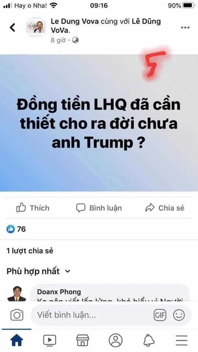Tap the Bình luận comment button
This screenshot has height=352, width=198.
[x=99, y=208]
